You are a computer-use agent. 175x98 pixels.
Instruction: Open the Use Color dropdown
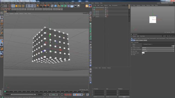tap(158, 51)
